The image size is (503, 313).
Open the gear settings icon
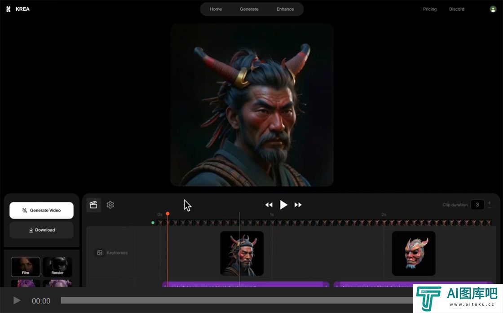tap(110, 205)
